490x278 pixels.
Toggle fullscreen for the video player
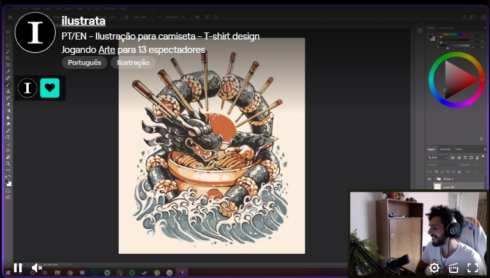(x=473, y=268)
